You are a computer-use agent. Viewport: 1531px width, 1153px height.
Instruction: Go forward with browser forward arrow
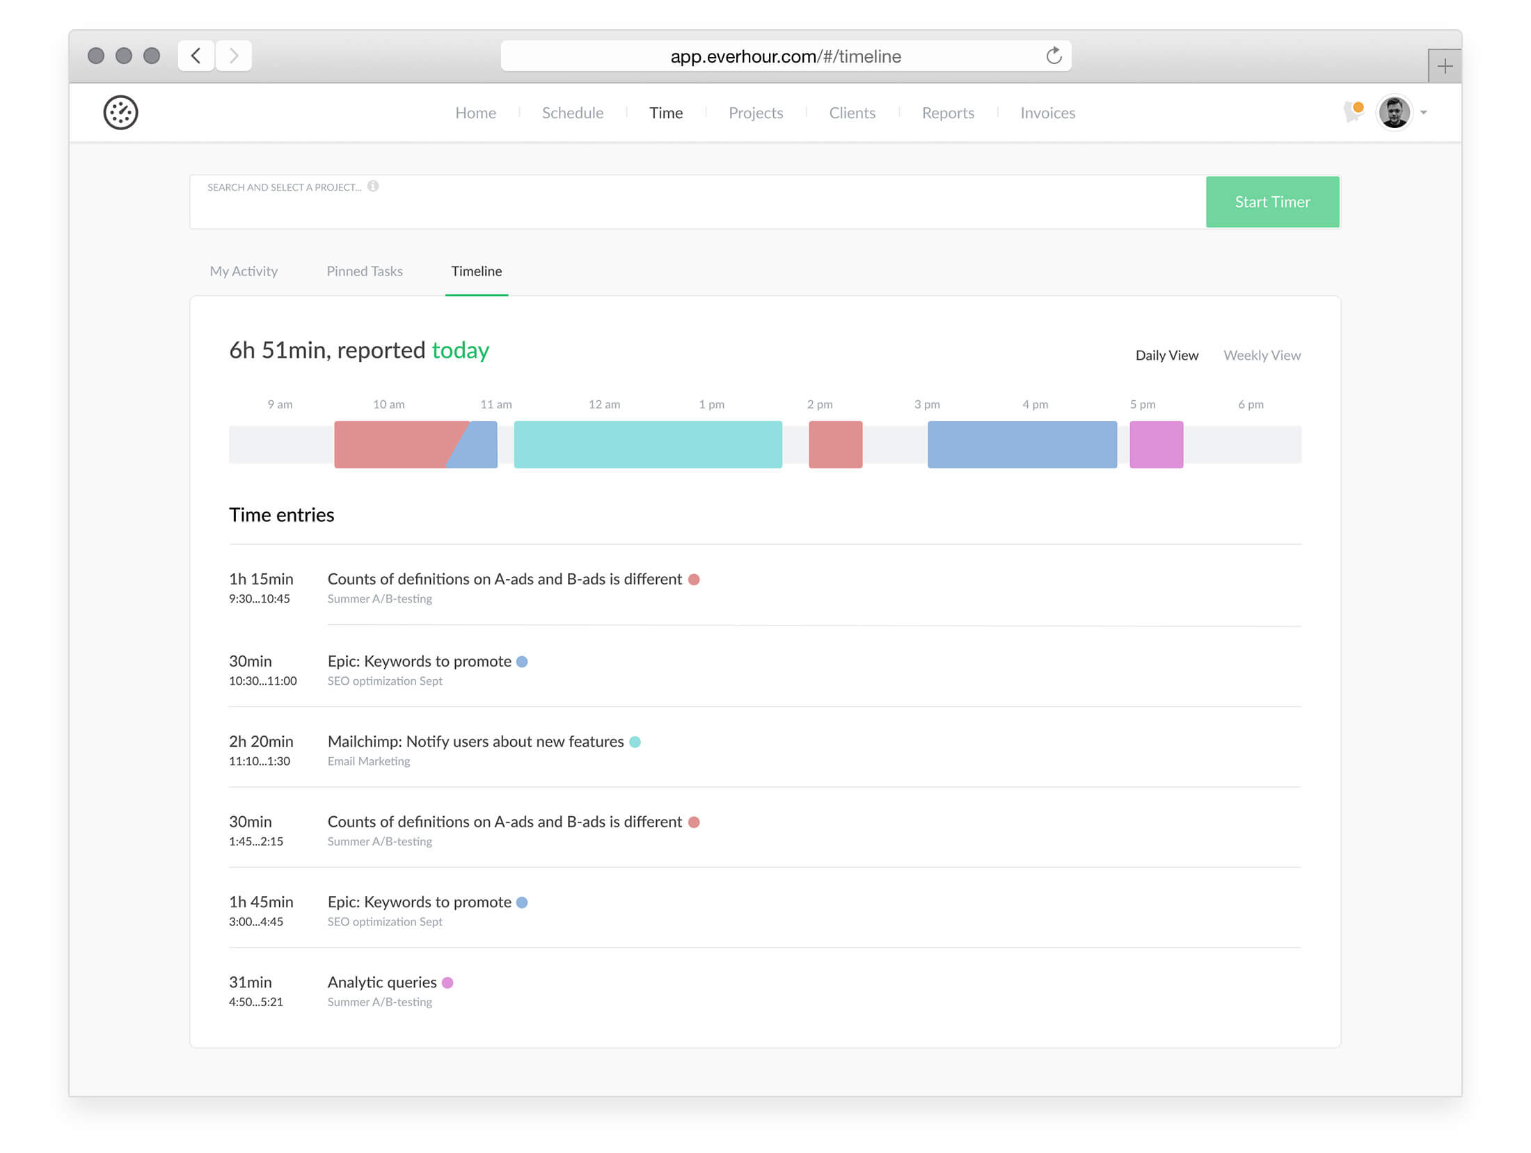[234, 56]
